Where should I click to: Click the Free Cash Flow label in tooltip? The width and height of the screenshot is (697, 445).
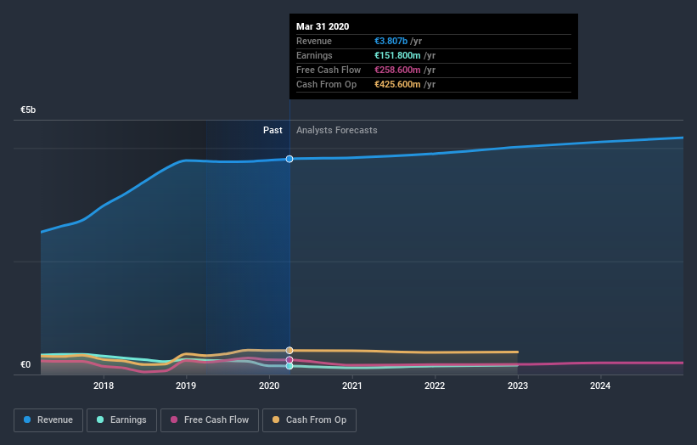point(329,70)
